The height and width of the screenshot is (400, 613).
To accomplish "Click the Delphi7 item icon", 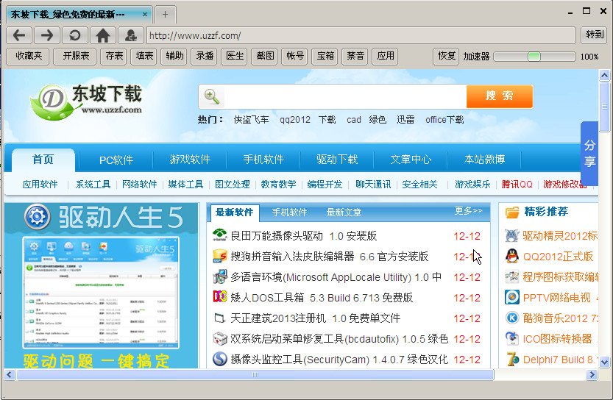I will click(511, 360).
